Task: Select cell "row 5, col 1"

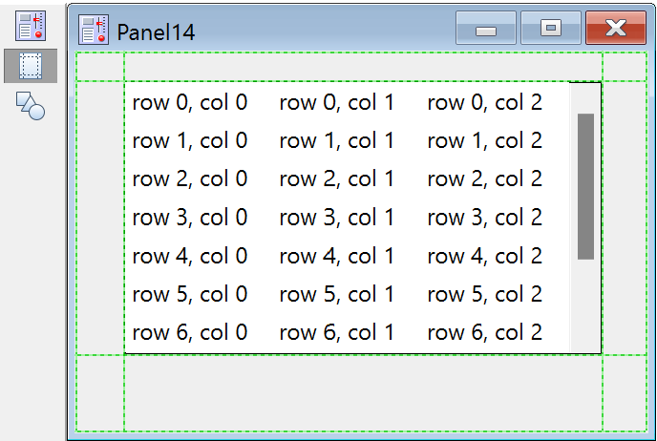Action: pos(337,294)
